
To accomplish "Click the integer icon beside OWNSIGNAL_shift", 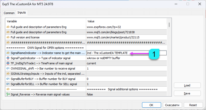I will (8, 68).
